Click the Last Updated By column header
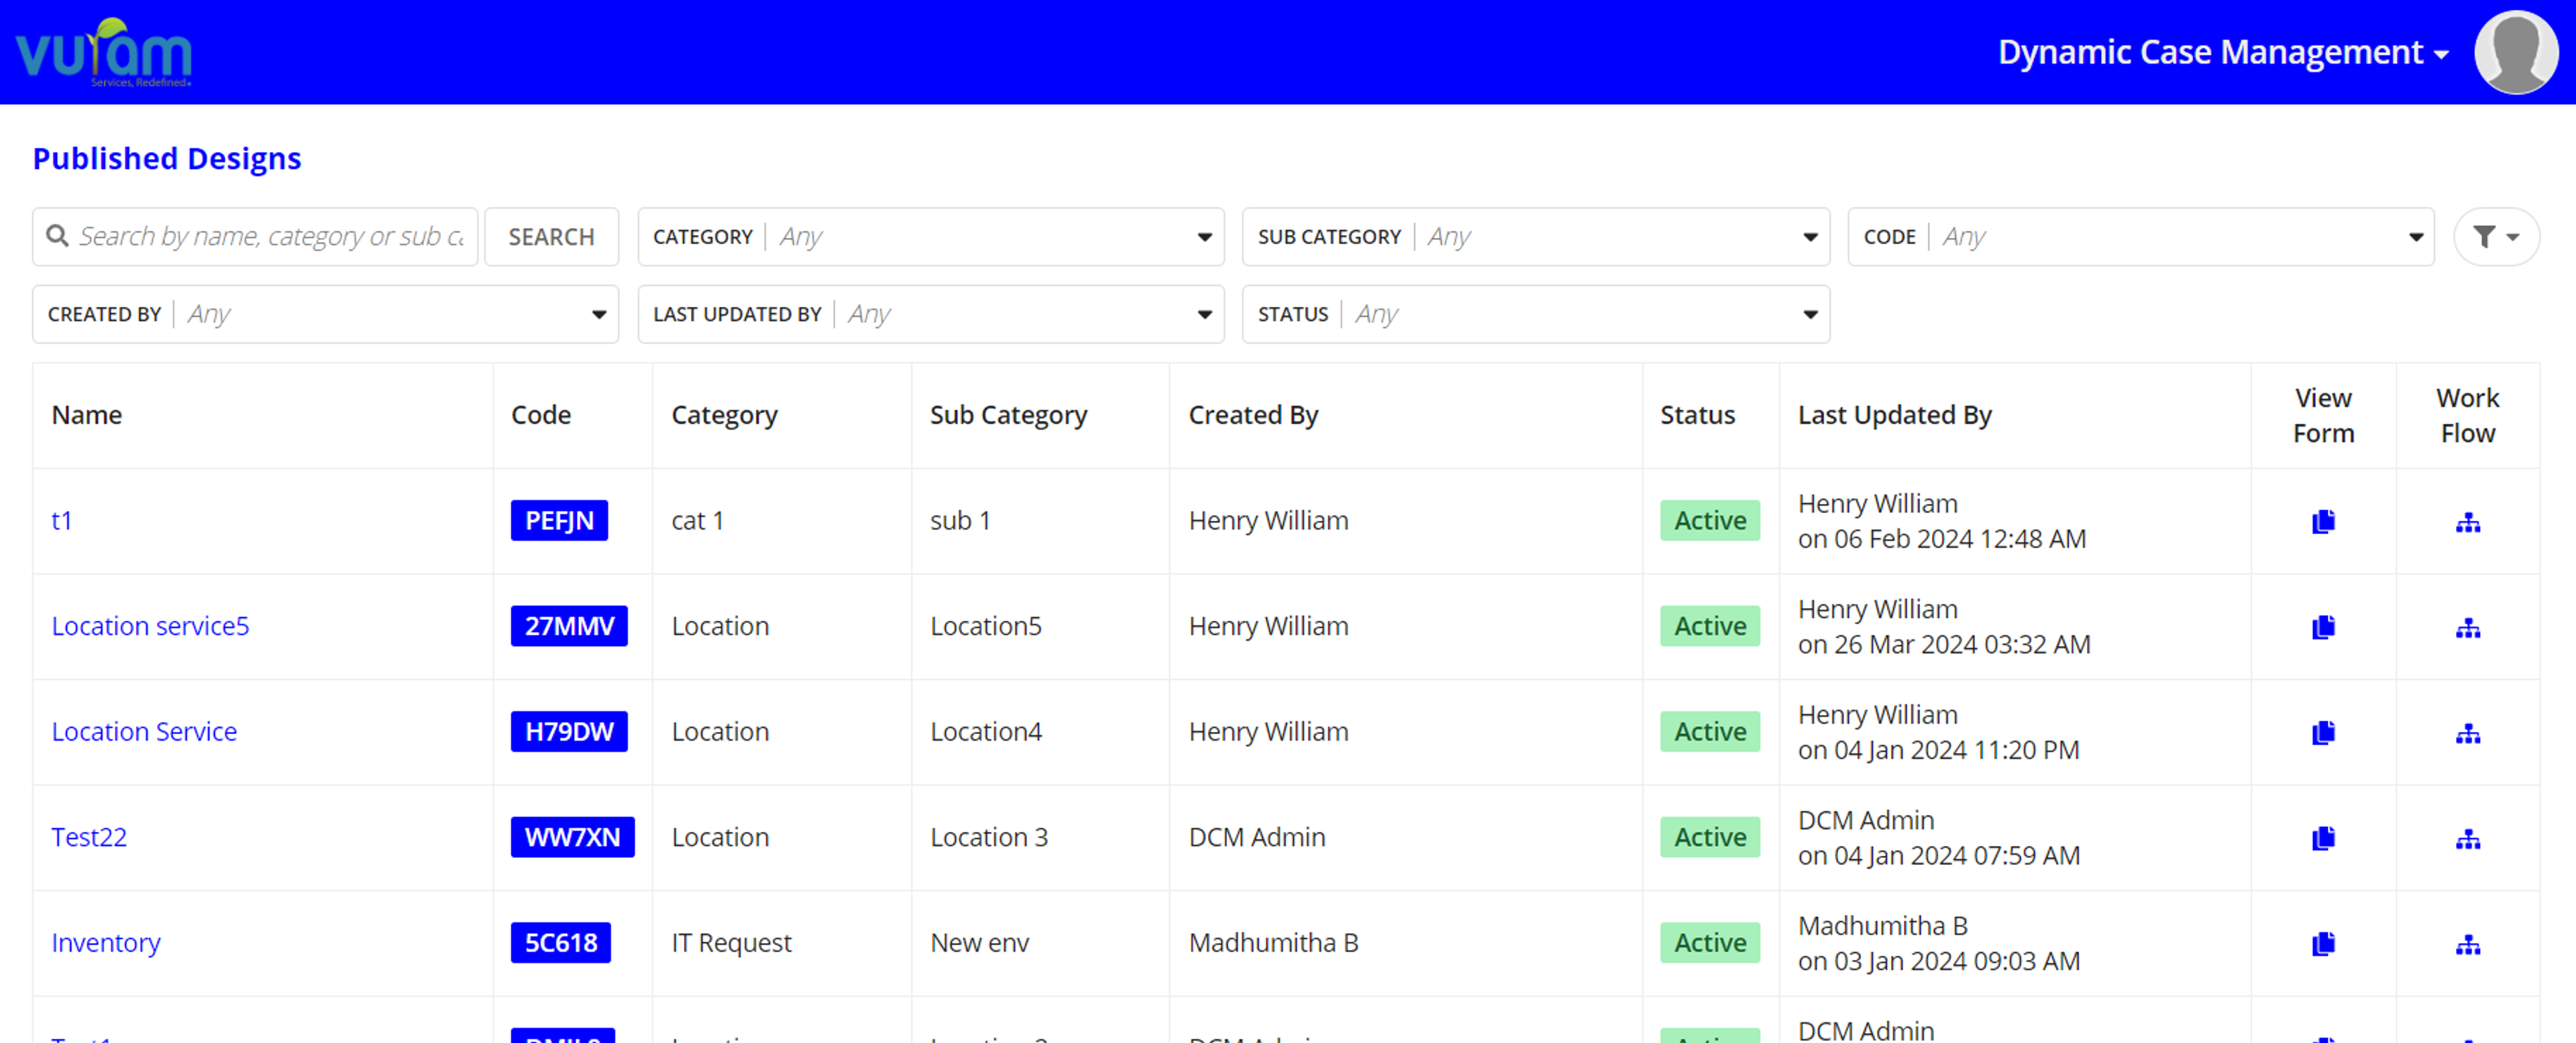2576x1043 pixels. click(x=1894, y=416)
